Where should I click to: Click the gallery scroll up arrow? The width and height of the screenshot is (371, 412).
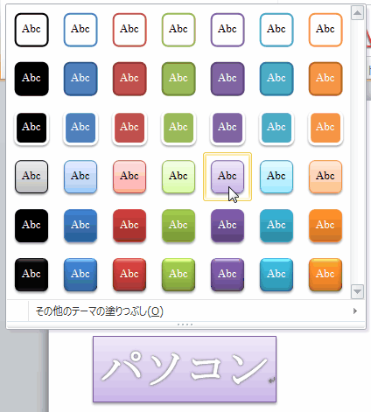(357, 13)
